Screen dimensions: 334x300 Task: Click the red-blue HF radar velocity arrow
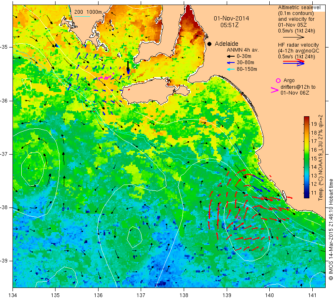click(294, 62)
